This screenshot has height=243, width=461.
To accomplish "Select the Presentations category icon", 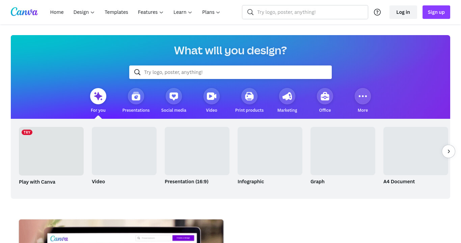I will [136, 97].
